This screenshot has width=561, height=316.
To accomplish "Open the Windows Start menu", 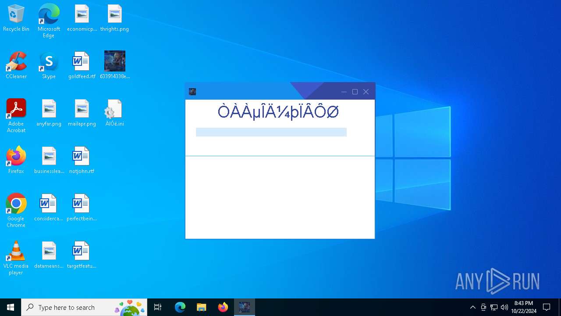I will [x=11, y=307].
